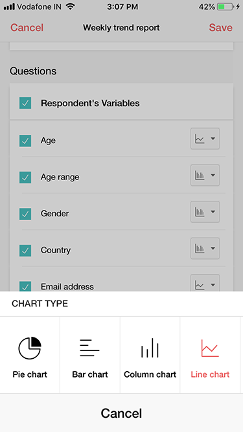This screenshot has height=432, width=243.
Task: Uncheck the Age range checkbox
Action: pos(25,177)
